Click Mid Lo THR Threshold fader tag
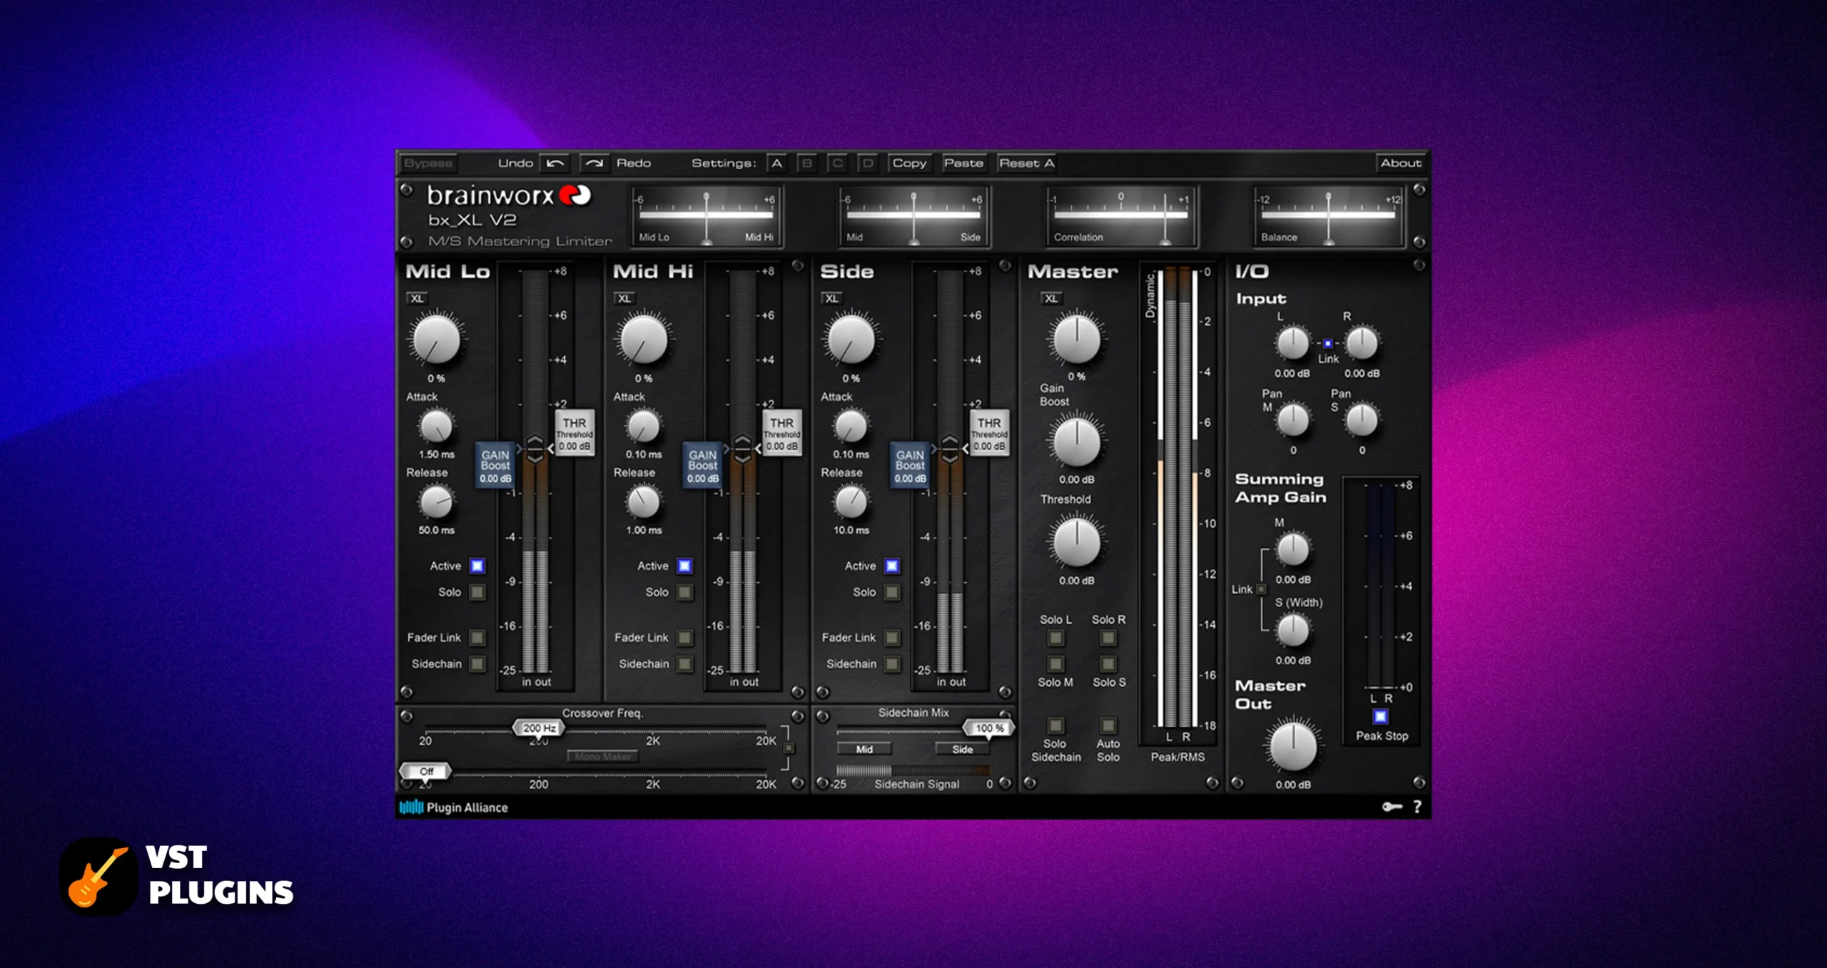This screenshot has width=1827, height=968. pos(575,433)
